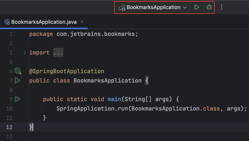249x141 pixels.
Task: Select the BookmarksApplication.java editor tab
Action: [44, 22]
